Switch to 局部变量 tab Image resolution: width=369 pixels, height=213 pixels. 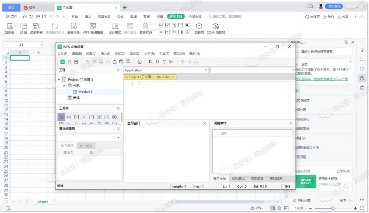click(x=257, y=178)
